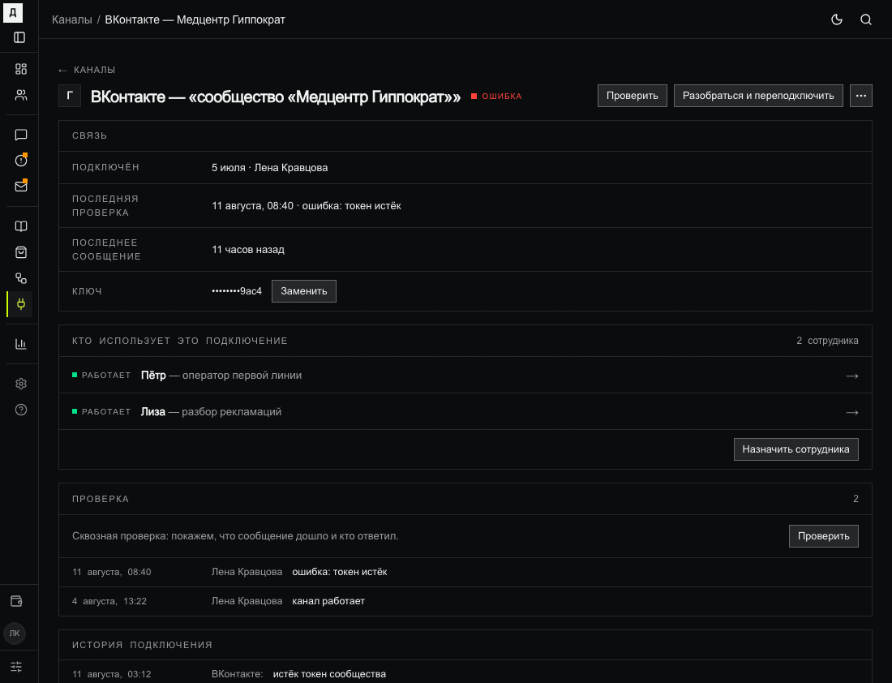This screenshot has width=892, height=683.
Task: Toggle the sidebar panel icon
Action: pyautogui.click(x=20, y=37)
